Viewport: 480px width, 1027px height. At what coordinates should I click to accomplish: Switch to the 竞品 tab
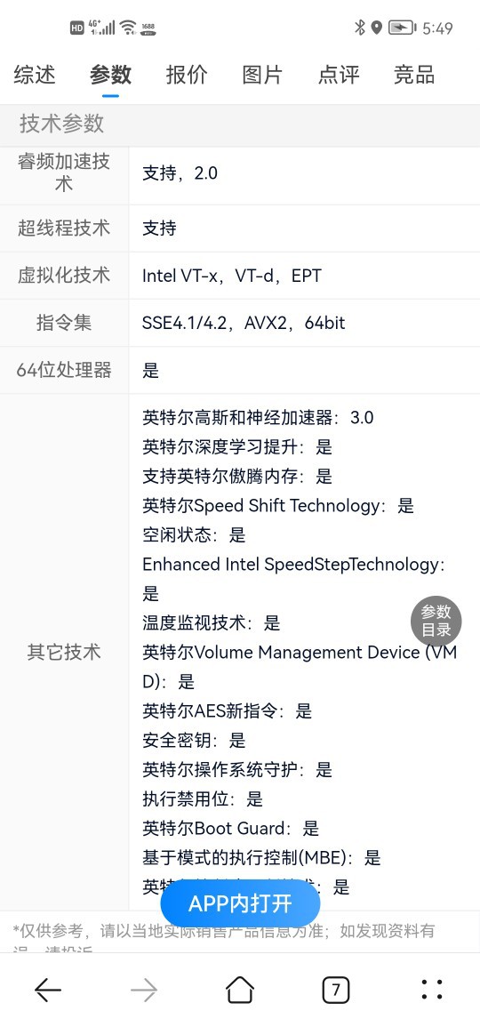click(414, 75)
